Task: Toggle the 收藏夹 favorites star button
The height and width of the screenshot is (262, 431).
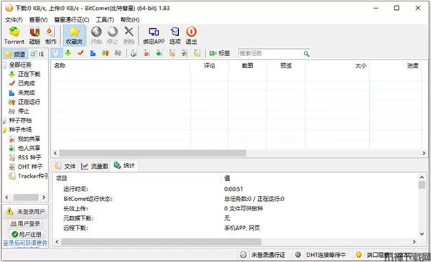Action: [74, 35]
